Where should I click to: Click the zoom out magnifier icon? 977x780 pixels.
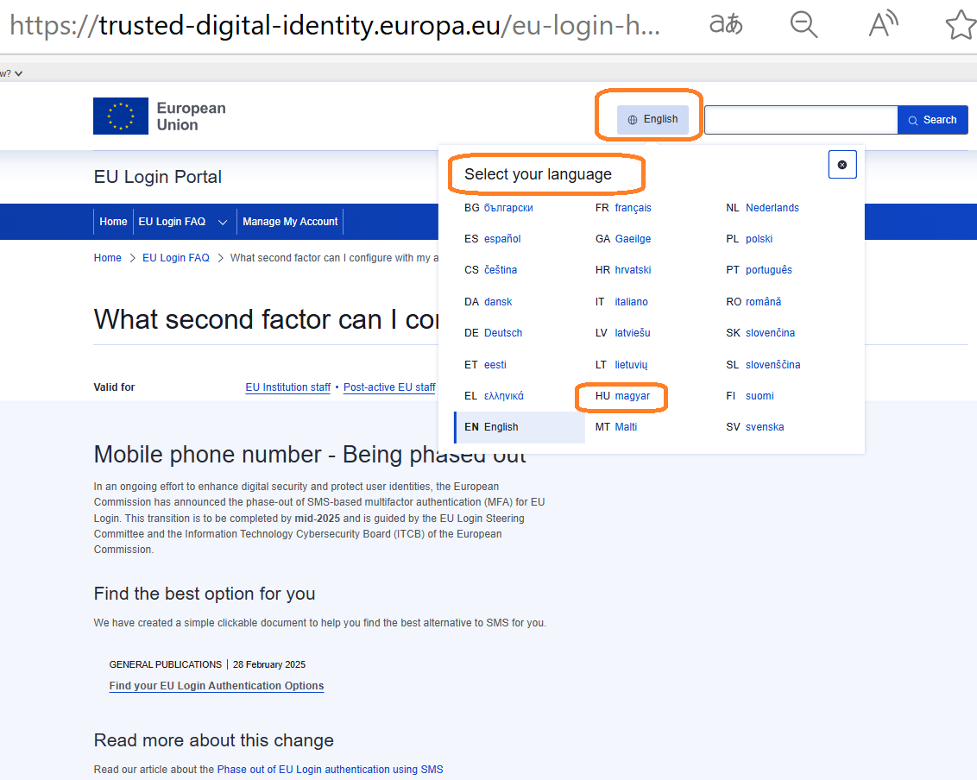[x=804, y=25]
